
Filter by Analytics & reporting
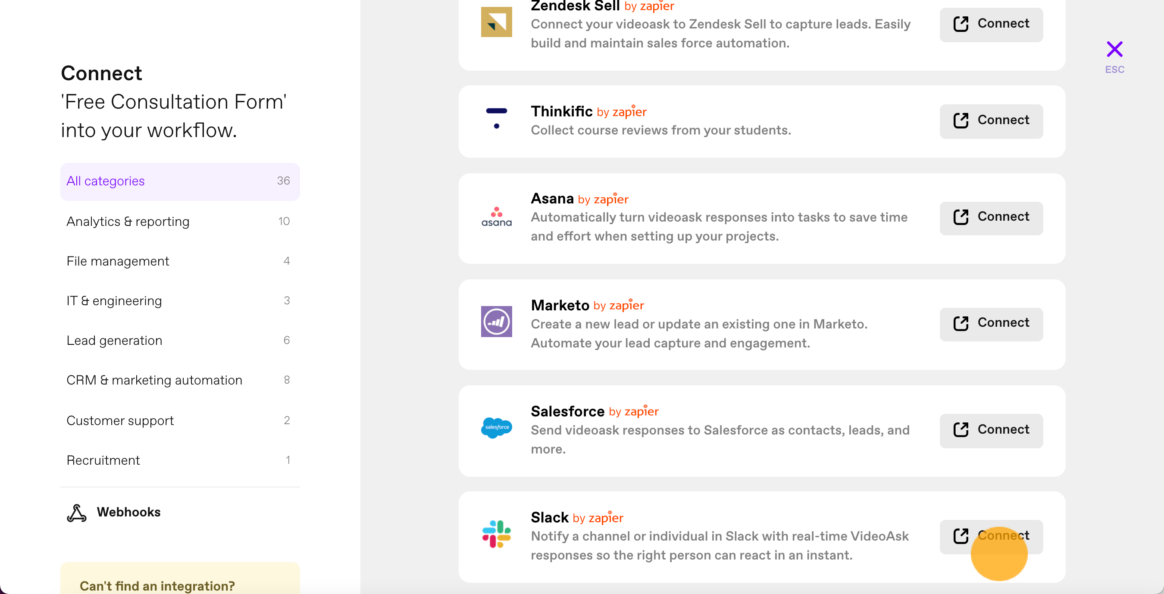coord(180,221)
